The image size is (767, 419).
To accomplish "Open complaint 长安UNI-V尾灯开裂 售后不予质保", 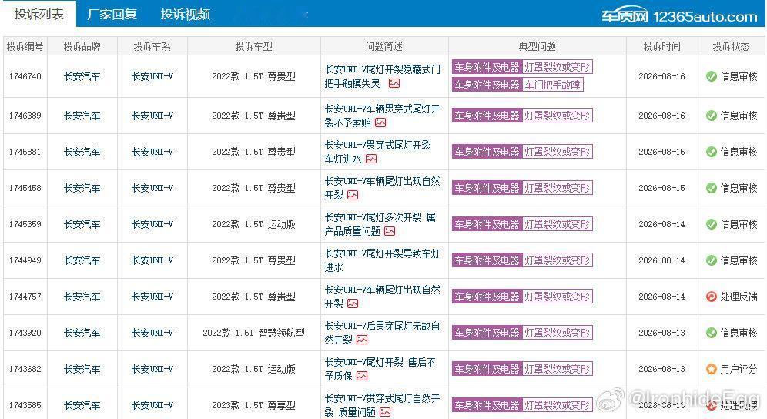I will (x=380, y=369).
